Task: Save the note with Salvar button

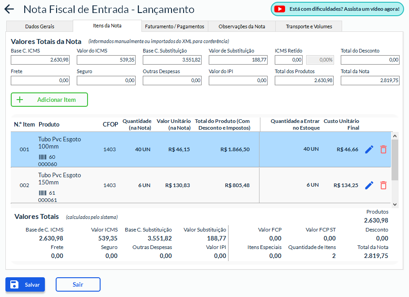Action: [25, 284]
